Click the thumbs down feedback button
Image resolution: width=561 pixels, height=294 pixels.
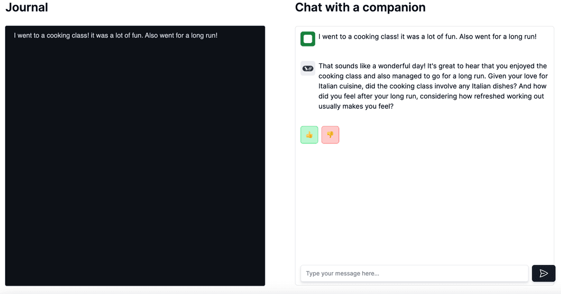point(330,134)
